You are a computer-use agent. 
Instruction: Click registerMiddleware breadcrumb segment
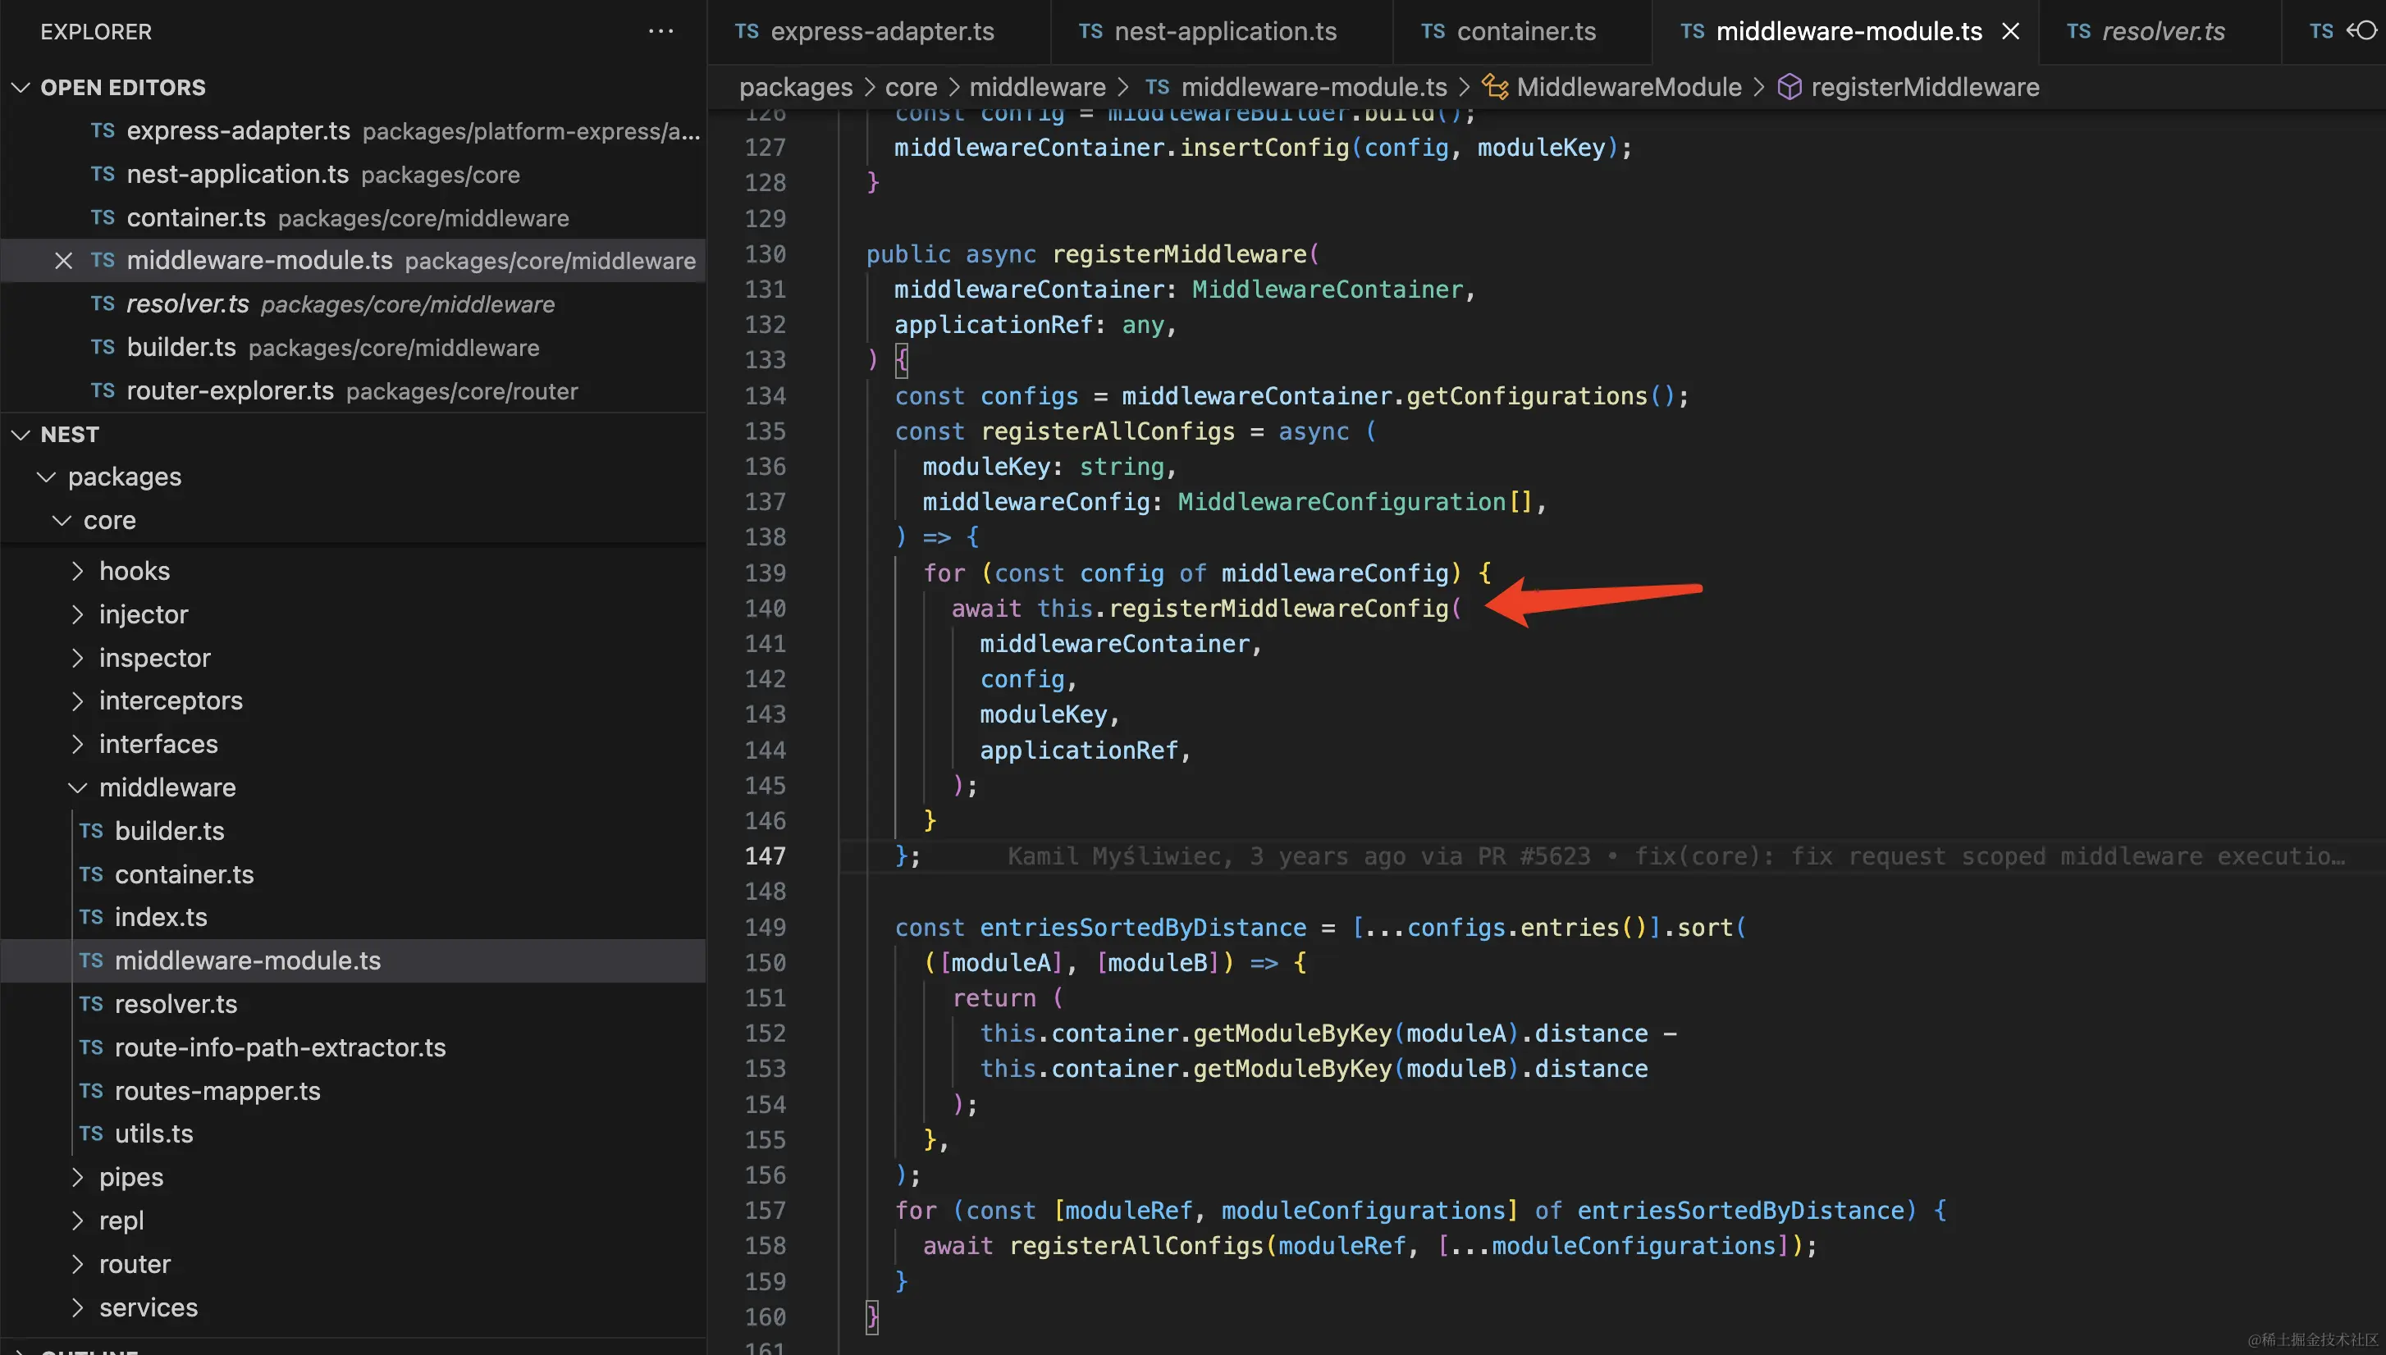[x=1925, y=87]
